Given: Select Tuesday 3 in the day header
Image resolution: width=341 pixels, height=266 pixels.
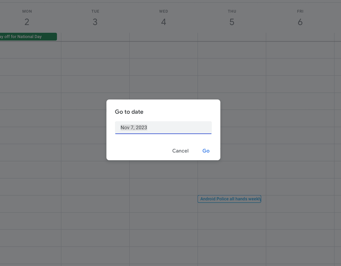Looking at the screenshot, I should pos(95,22).
